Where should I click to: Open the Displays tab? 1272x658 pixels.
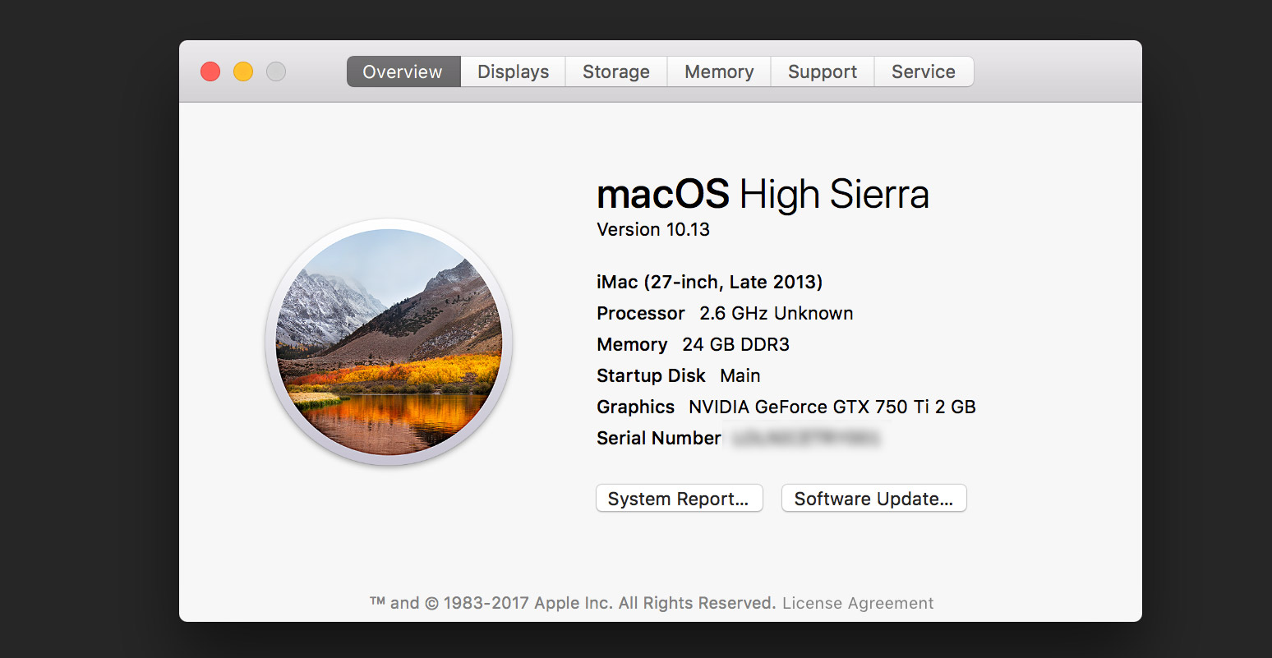click(x=513, y=71)
